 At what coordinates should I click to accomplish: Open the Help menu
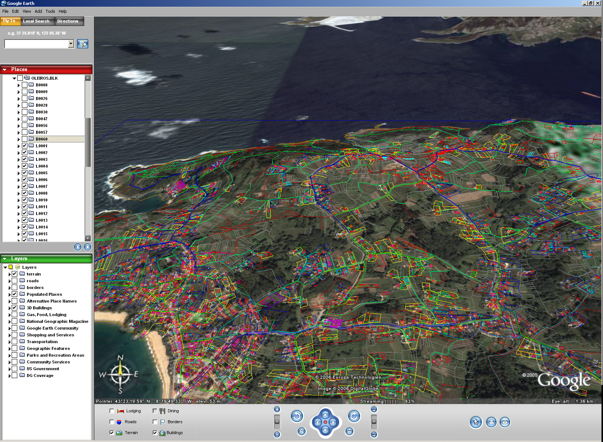(x=63, y=11)
